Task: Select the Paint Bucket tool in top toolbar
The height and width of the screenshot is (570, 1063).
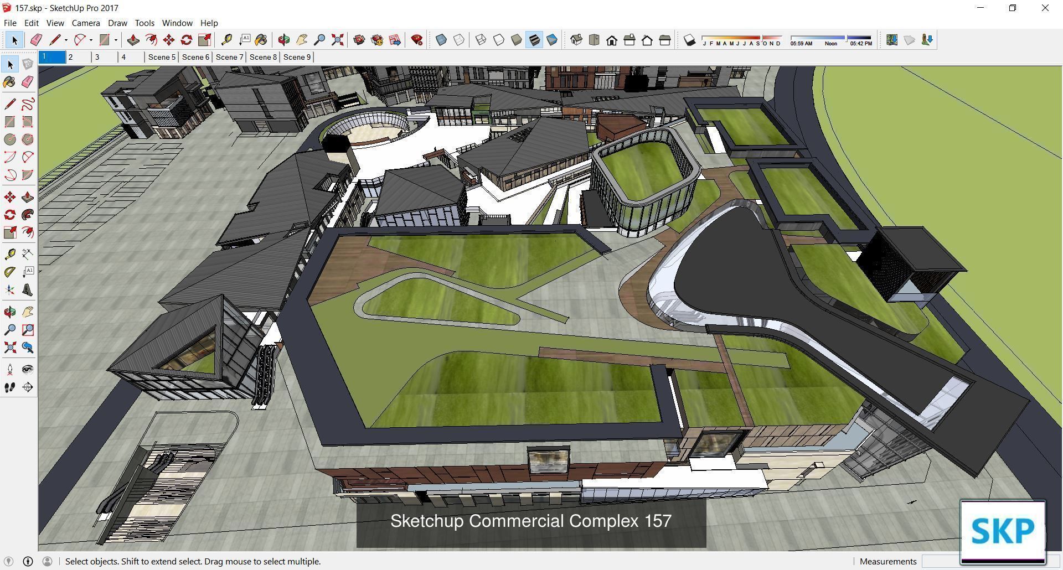Action: pos(261,40)
